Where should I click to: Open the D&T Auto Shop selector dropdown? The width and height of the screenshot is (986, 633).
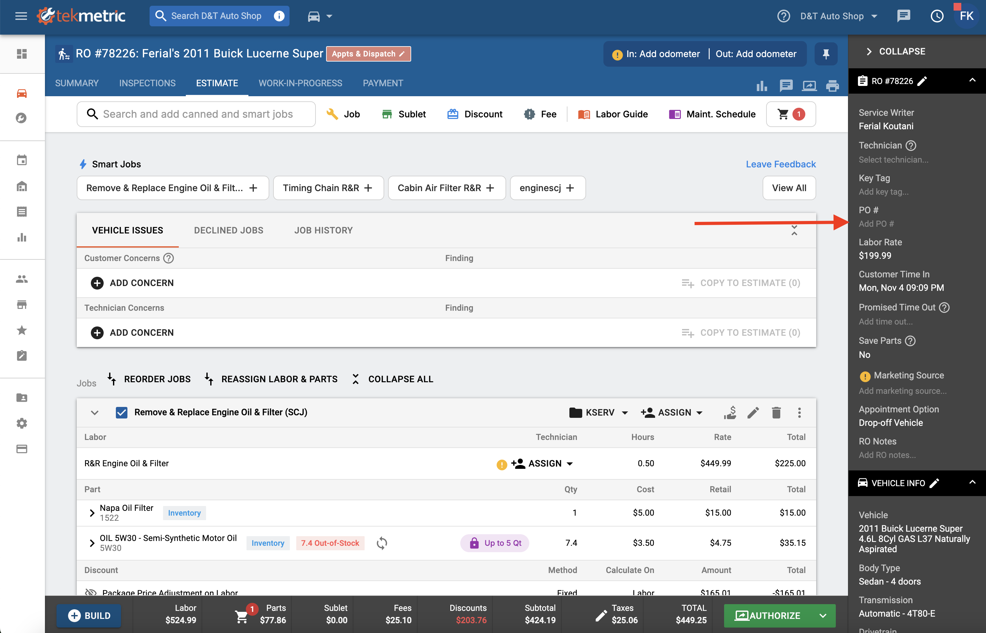pos(838,16)
